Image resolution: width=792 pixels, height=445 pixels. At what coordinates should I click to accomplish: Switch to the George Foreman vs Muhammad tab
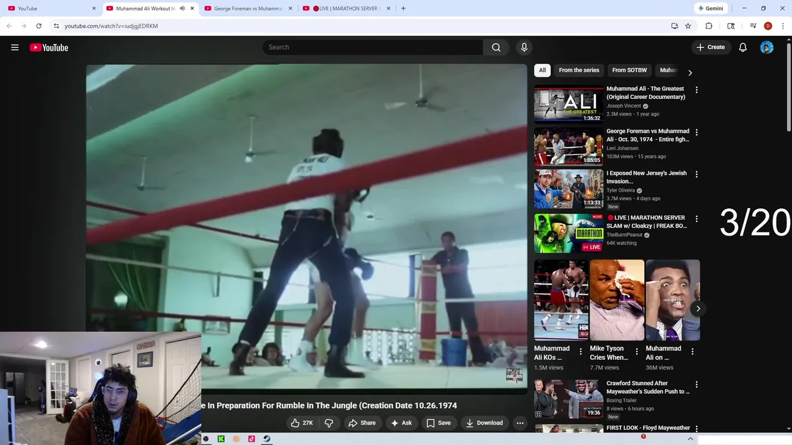click(248, 9)
